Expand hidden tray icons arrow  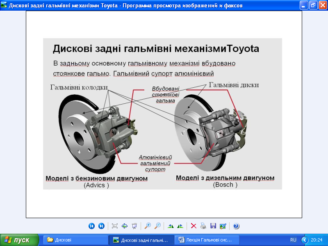[x=305, y=240]
